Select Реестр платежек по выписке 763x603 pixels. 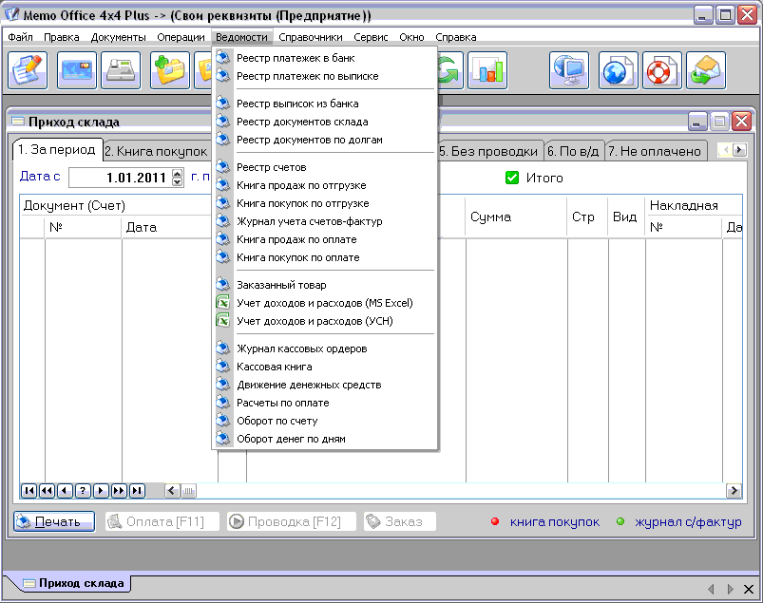click(x=325, y=76)
